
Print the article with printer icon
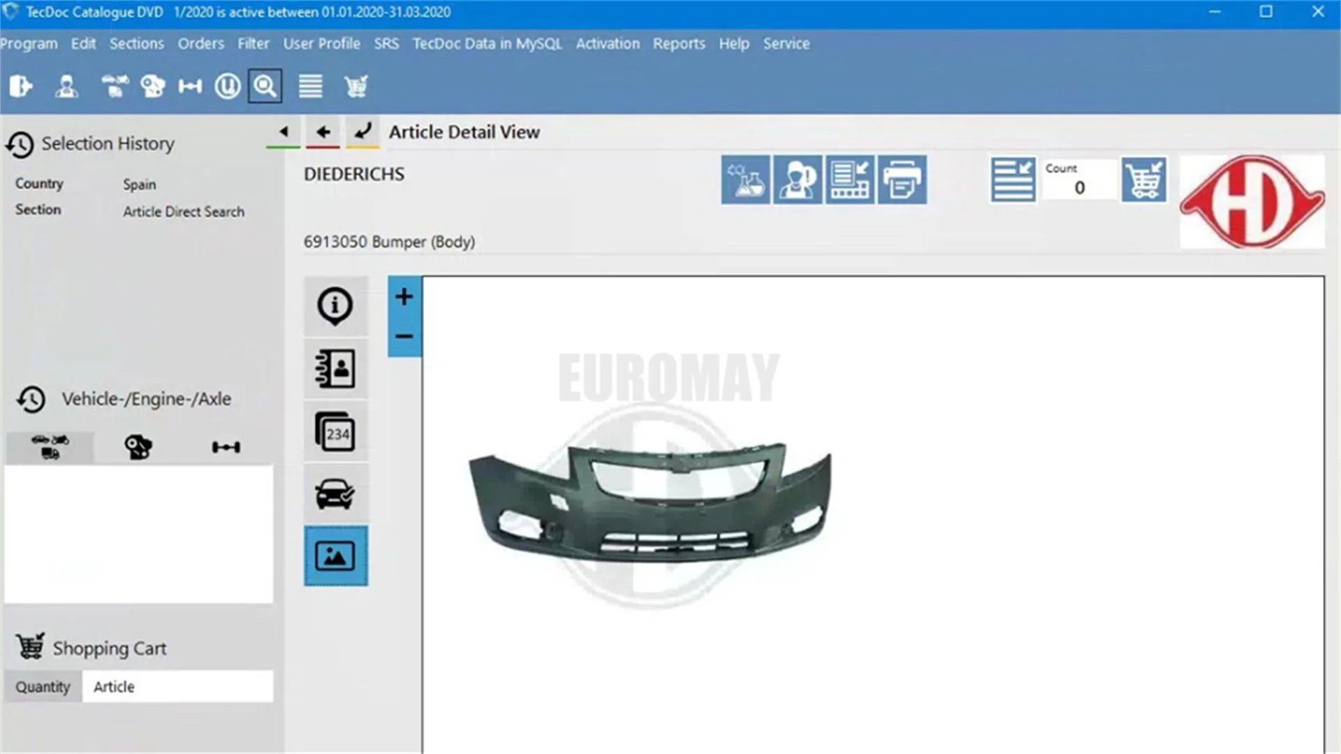click(x=902, y=180)
